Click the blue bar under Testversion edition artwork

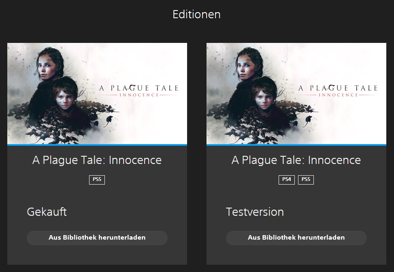pos(296,144)
